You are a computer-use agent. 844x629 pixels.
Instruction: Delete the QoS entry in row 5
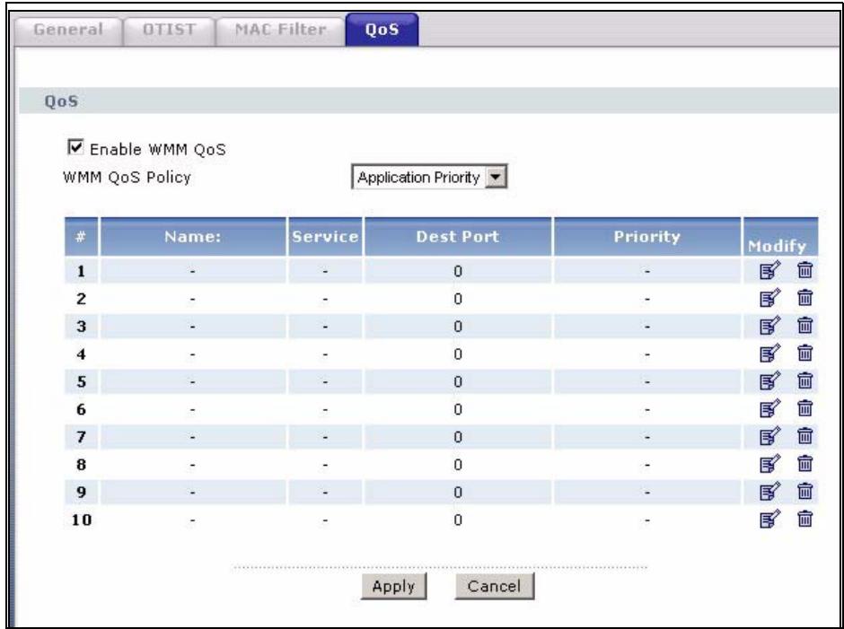click(804, 381)
